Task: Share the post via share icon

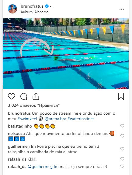Action: [36, 96]
